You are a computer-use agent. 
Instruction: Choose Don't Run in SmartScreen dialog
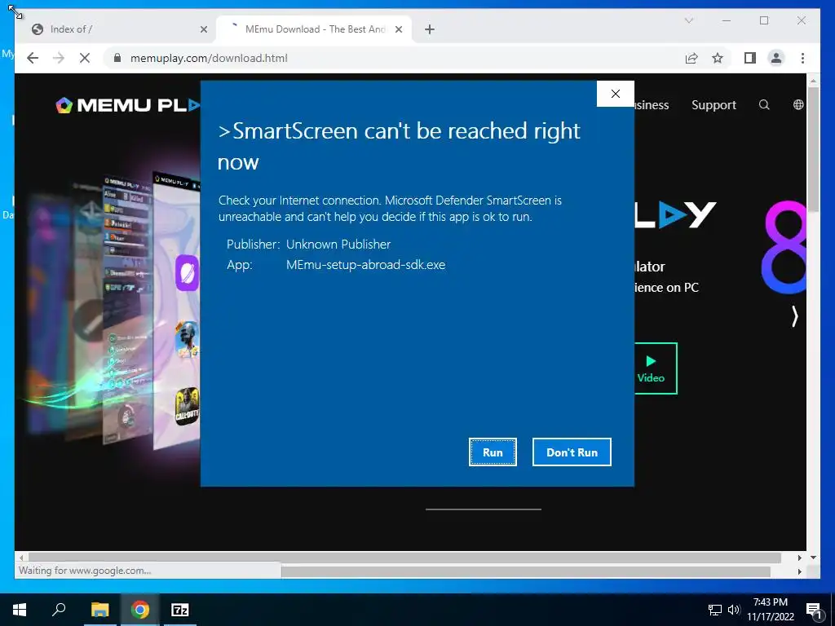(x=572, y=452)
